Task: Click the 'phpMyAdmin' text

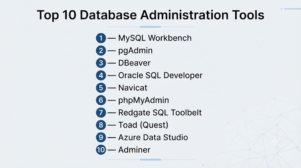Action: pos(143,100)
